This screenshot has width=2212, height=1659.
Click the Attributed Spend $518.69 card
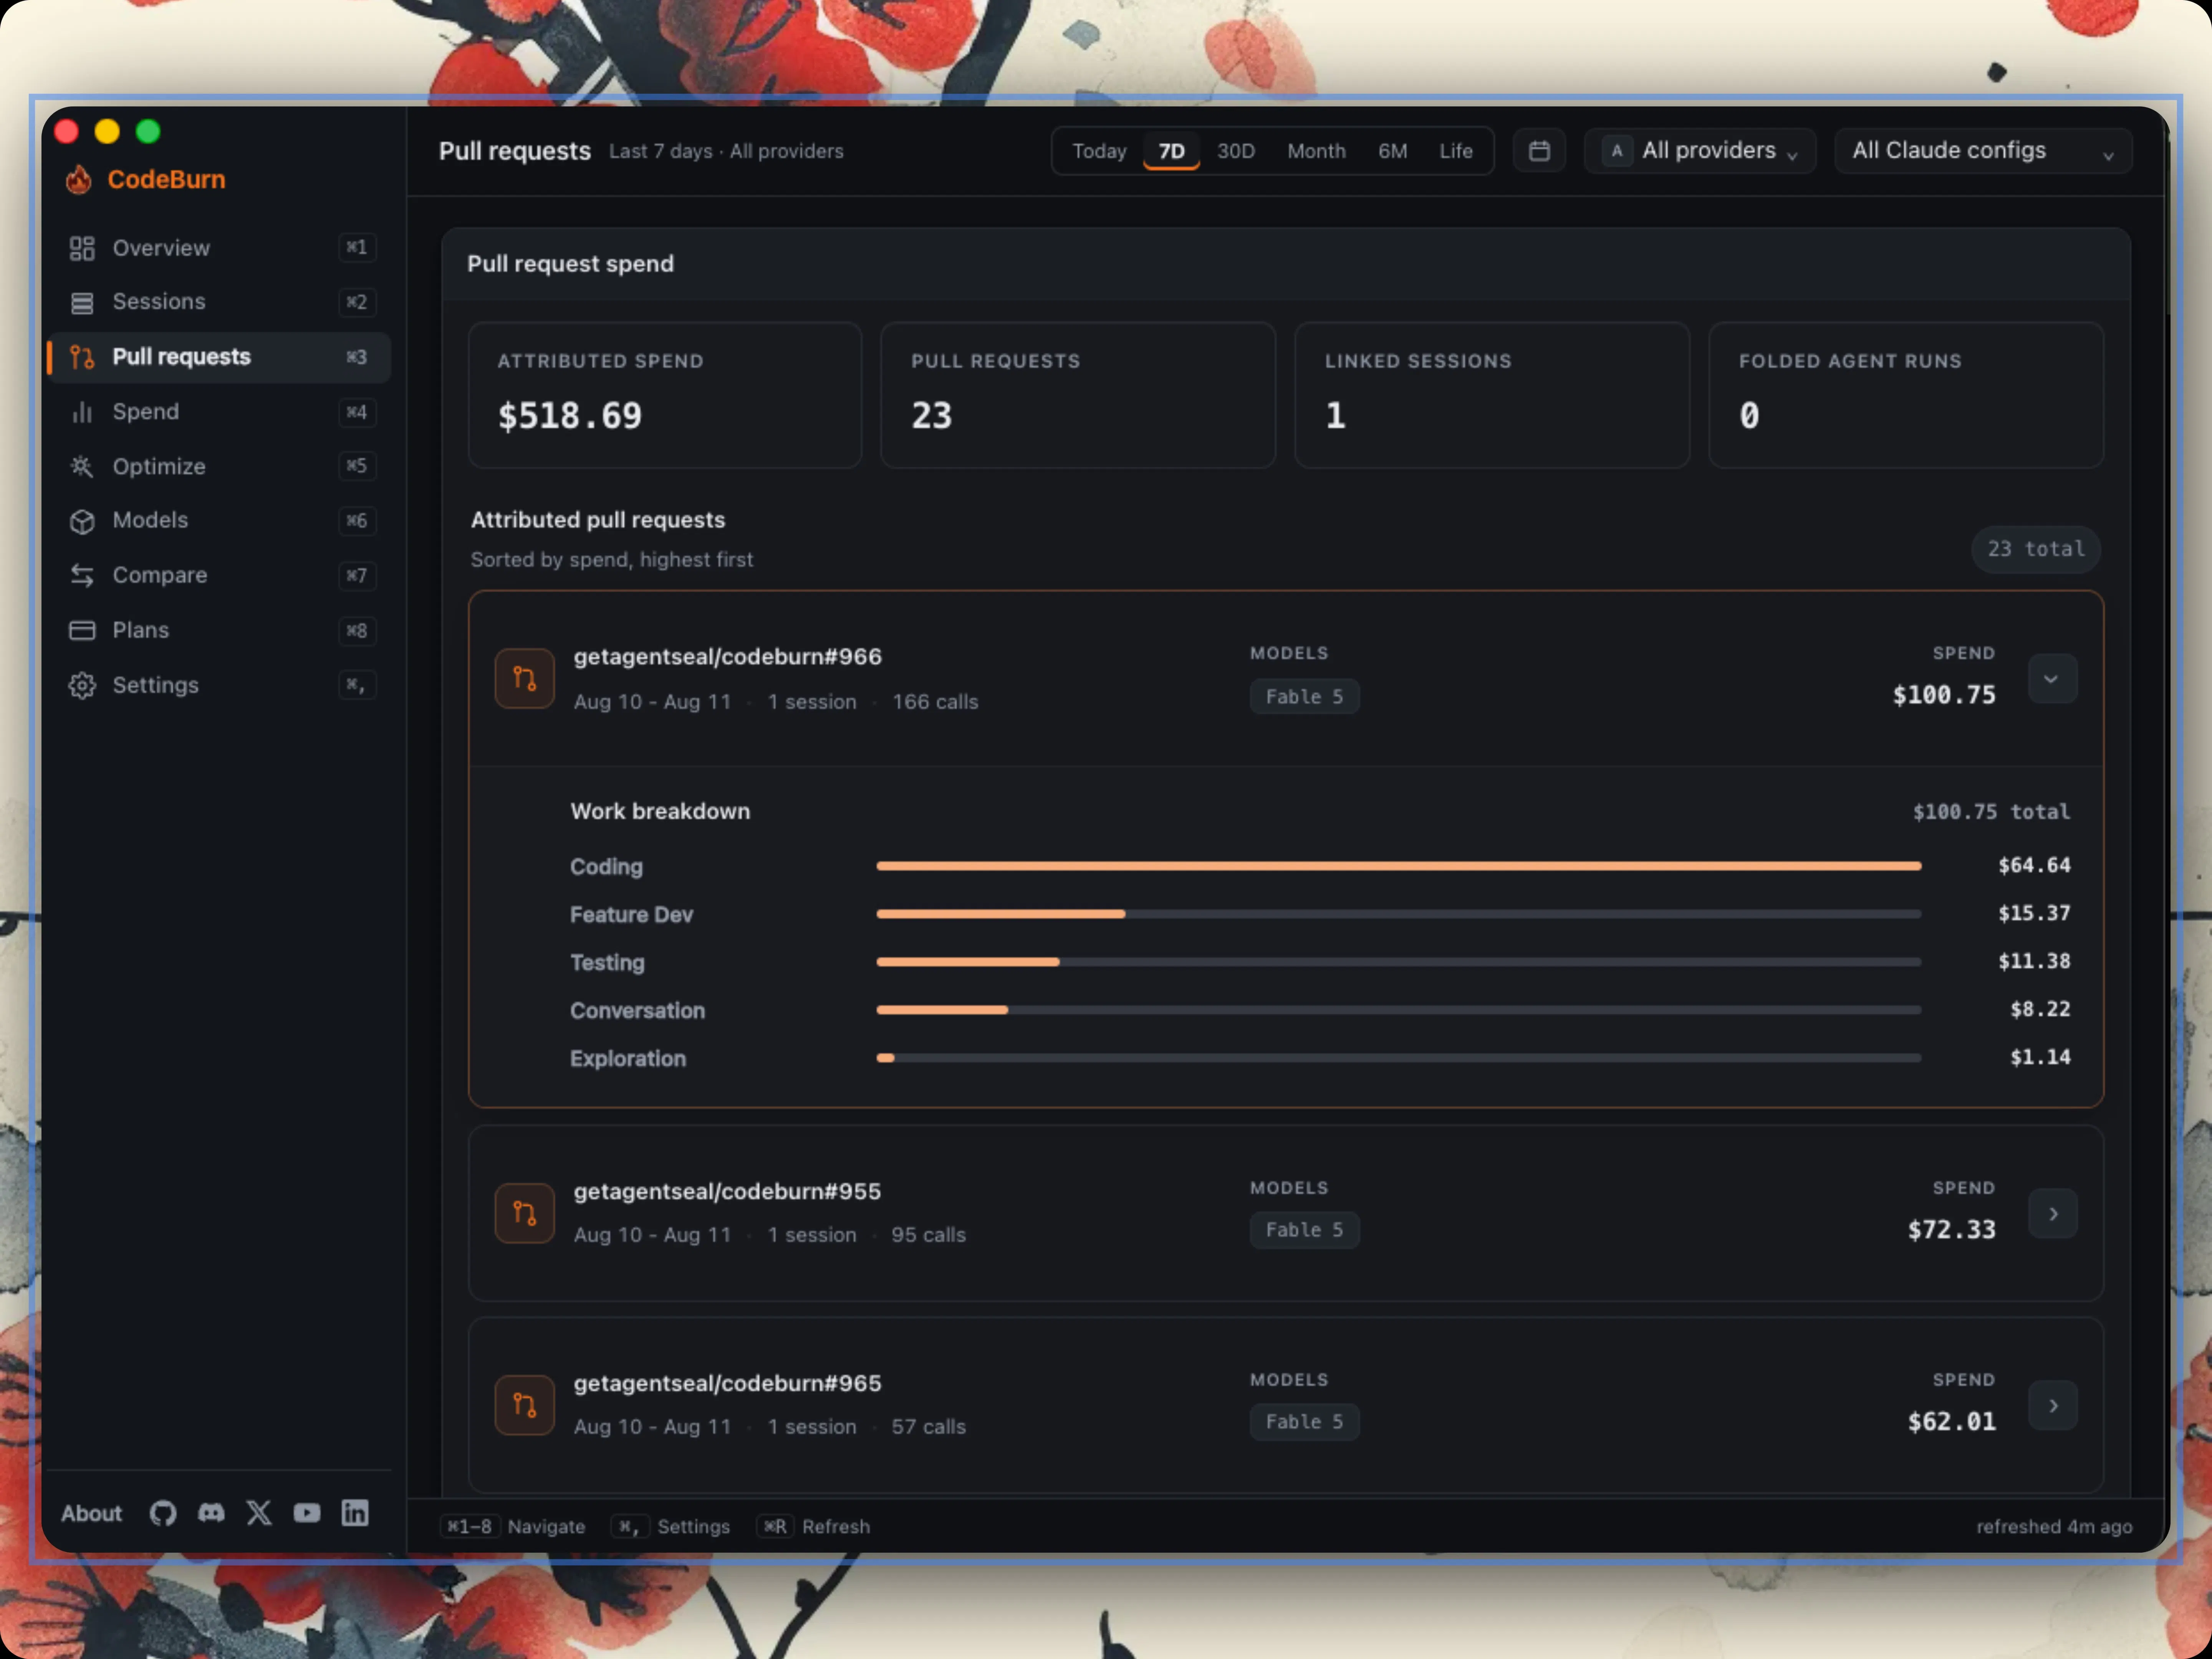click(x=665, y=395)
